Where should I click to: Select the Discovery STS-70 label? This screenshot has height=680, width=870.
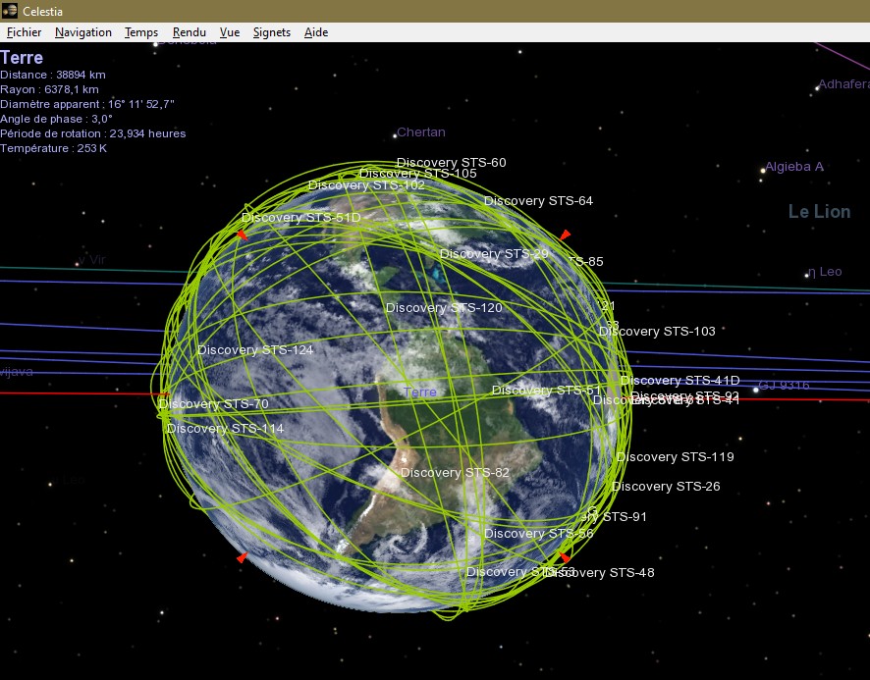click(214, 404)
